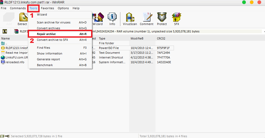Open the Tools menu
This screenshot has height=138, width=265.
(33, 8)
